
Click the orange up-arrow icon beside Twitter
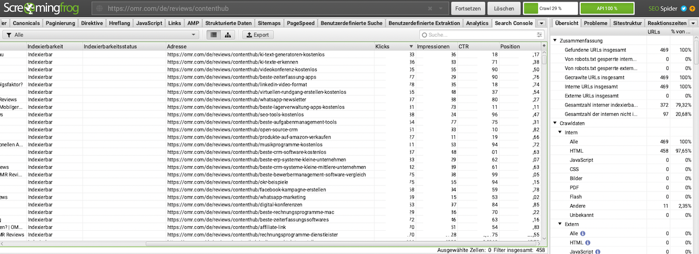pyautogui.click(x=692, y=9)
